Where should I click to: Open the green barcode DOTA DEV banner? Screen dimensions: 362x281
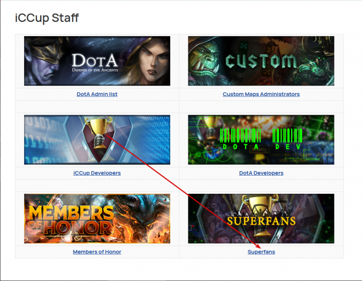[261, 140]
